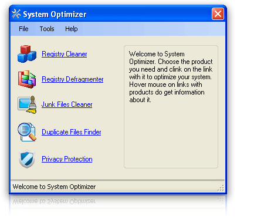The width and height of the screenshot is (264, 223).
Task: Click the 'System Optimizer' title bar text
Action: (x=55, y=14)
